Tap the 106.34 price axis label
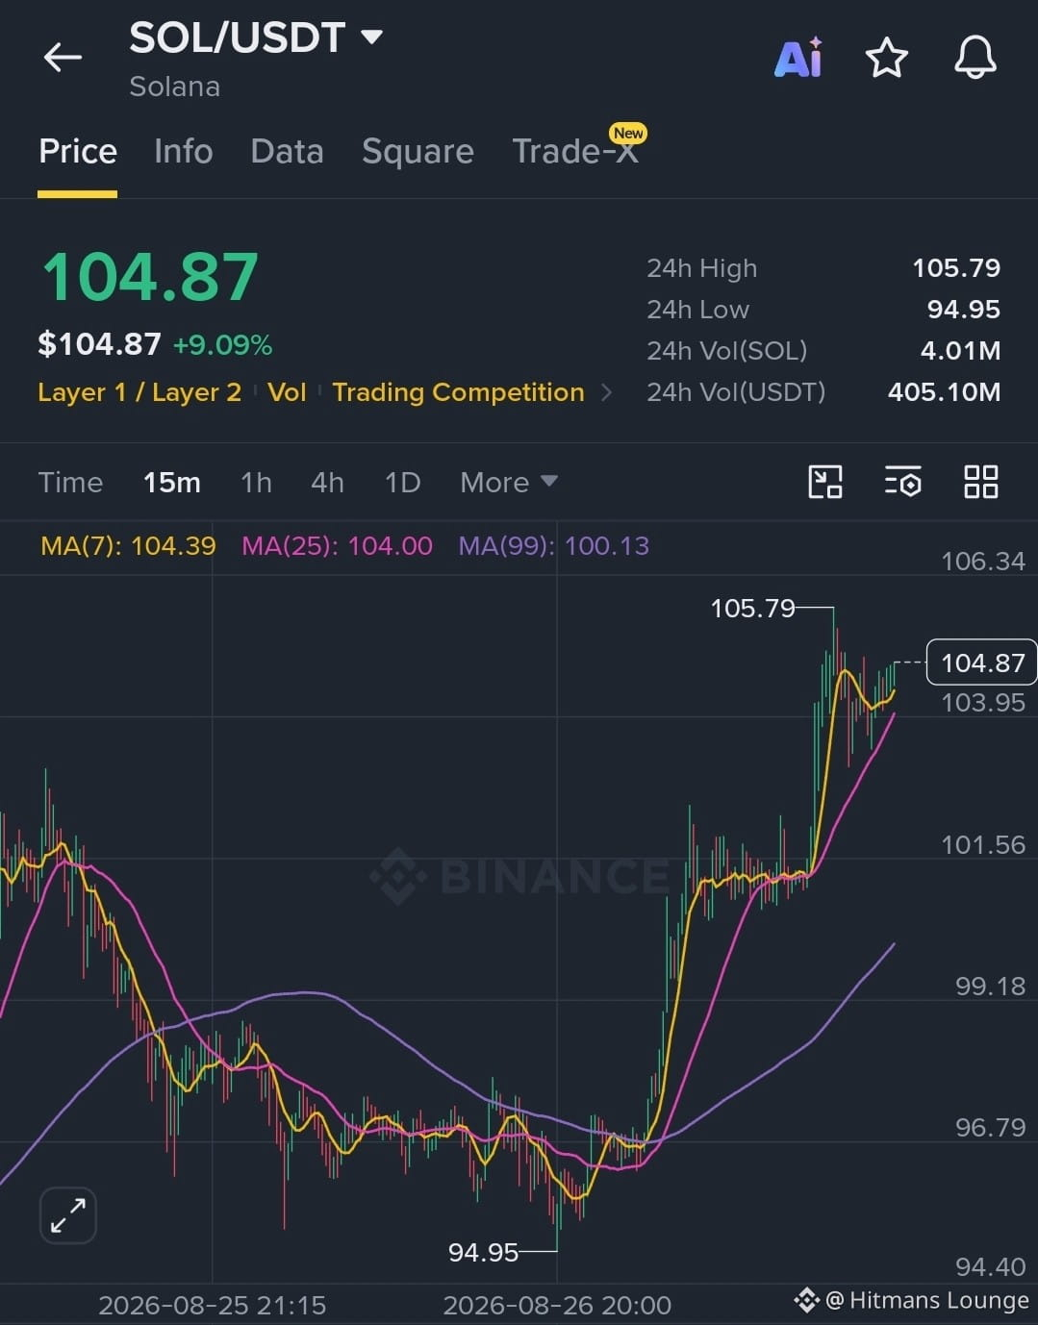This screenshot has width=1038, height=1325. 983,562
